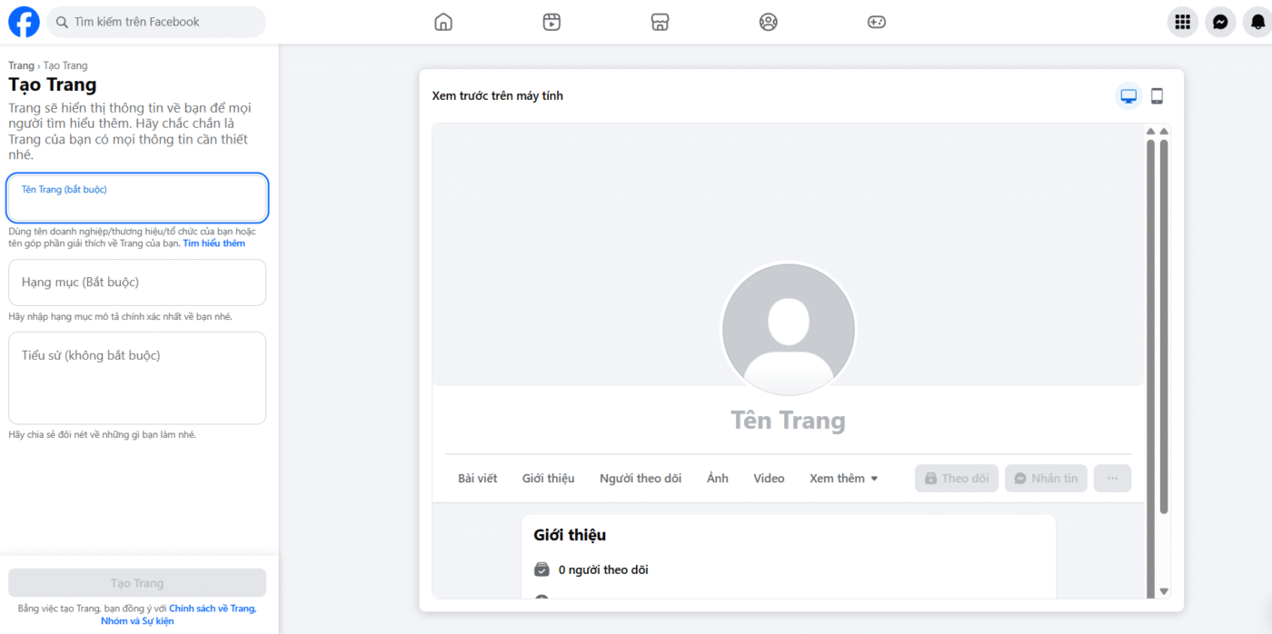Open Messenger from the top right
Image resolution: width=1272 pixels, height=634 pixels.
click(x=1219, y=21)
